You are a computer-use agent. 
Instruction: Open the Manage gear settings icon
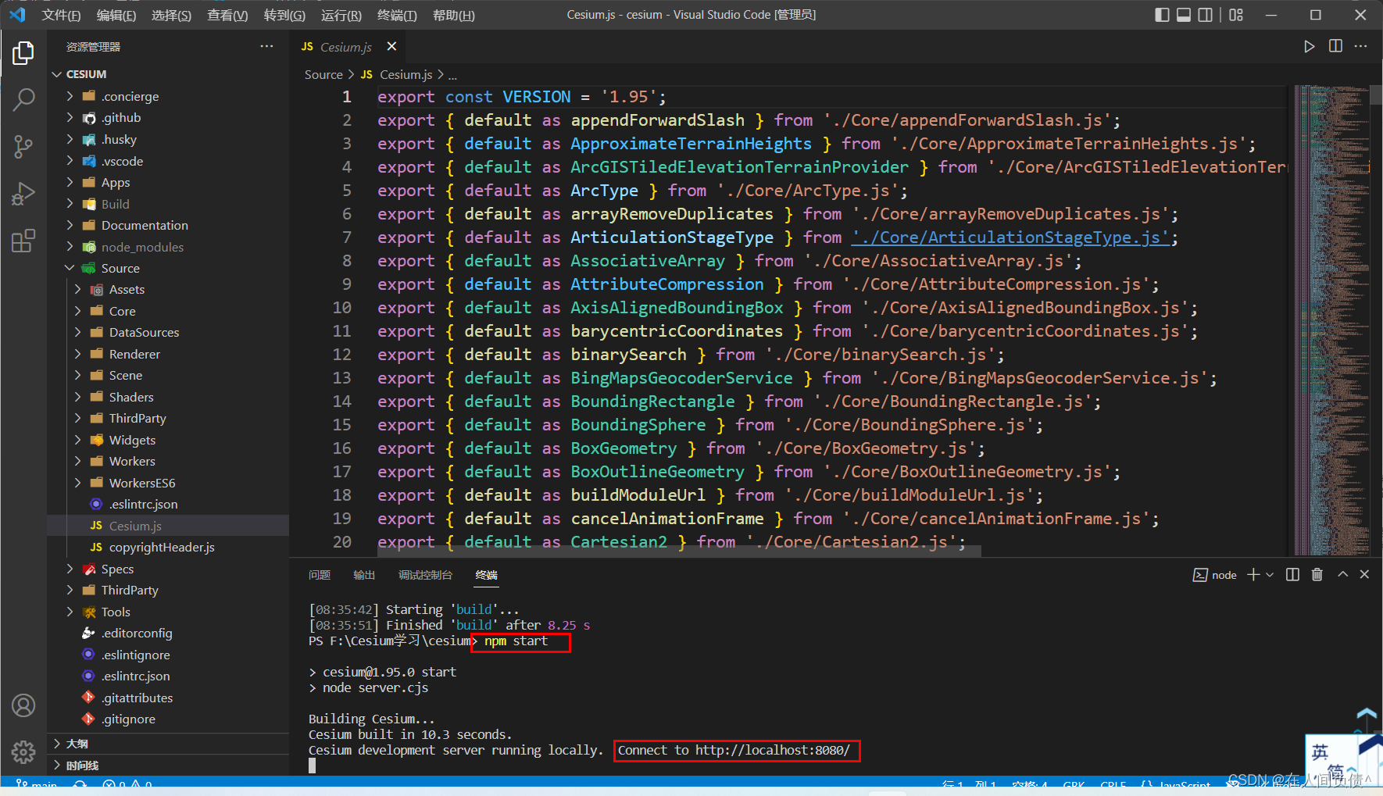23,752
